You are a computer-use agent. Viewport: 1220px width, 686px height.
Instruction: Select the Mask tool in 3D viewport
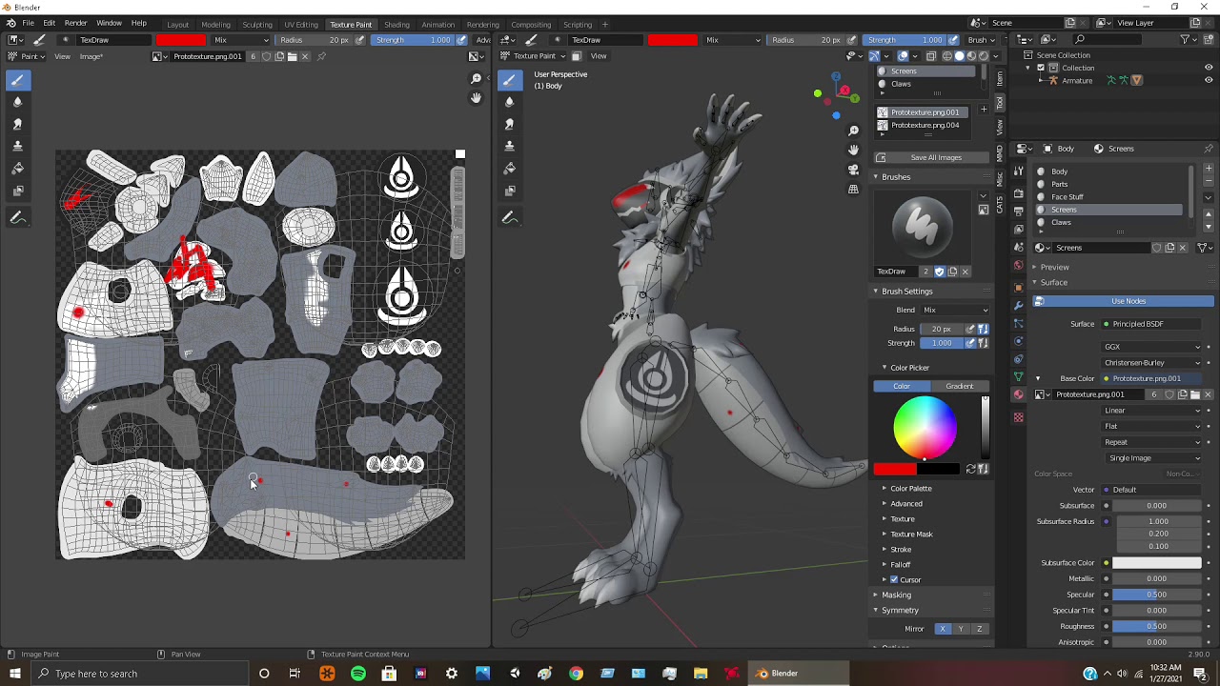click(x=510, y=190)
